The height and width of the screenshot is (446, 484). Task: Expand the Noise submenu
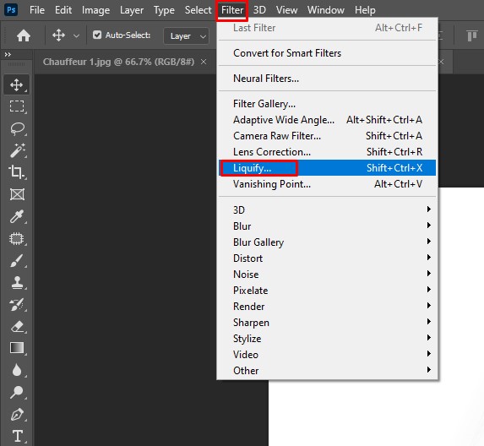click(327, 274)
